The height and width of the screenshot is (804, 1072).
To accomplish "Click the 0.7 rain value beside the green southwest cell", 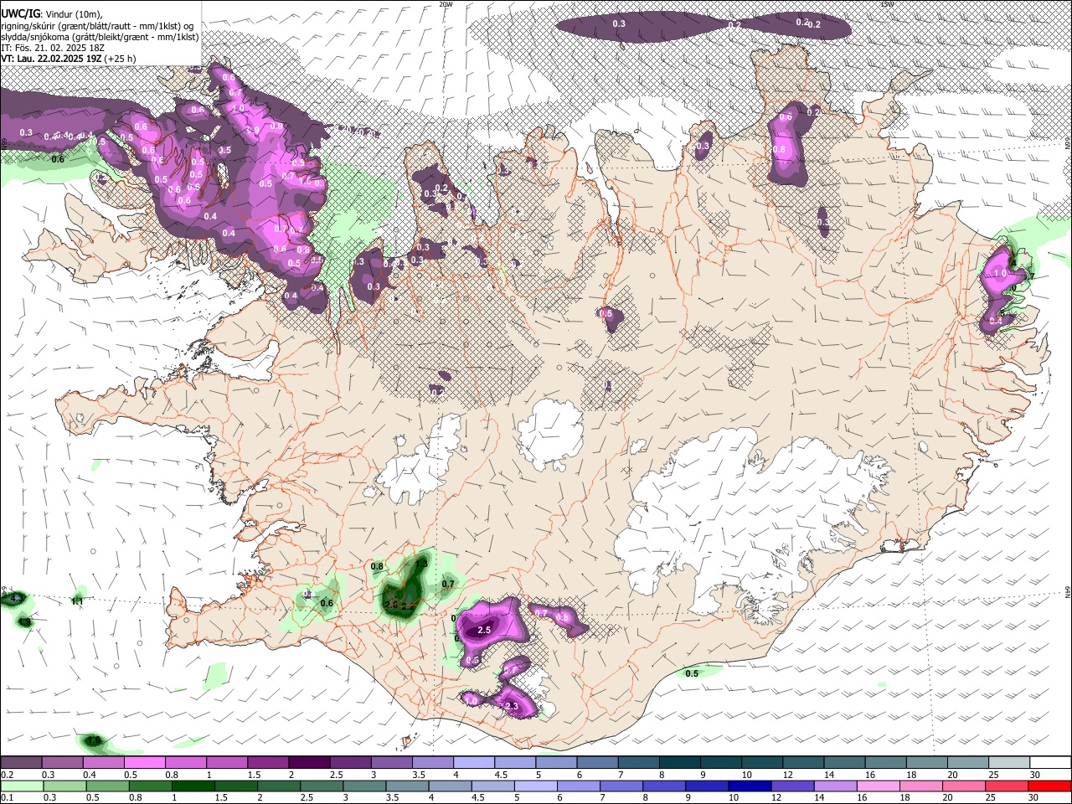I will [448, 584].
